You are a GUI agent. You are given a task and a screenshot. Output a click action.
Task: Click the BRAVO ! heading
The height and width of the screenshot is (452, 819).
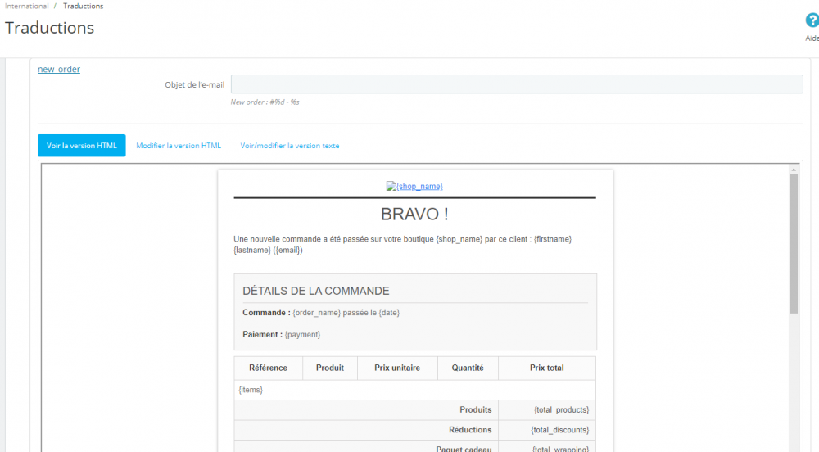414,214
